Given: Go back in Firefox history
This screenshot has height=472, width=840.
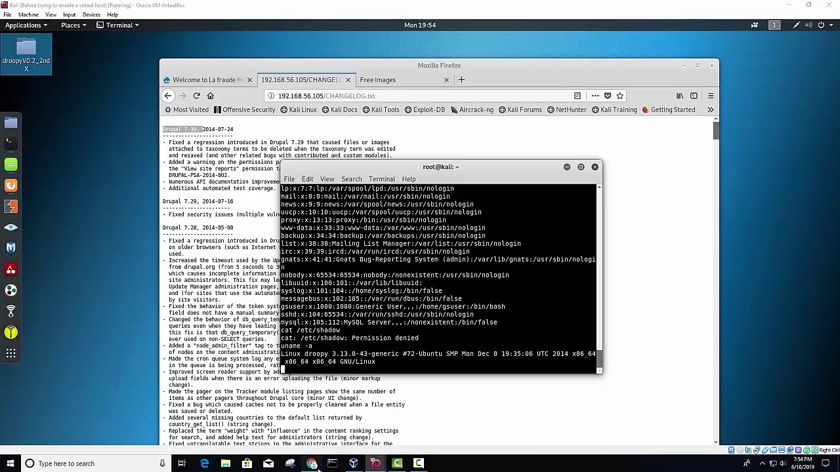Looking at the screenshot, I should 168,96.
